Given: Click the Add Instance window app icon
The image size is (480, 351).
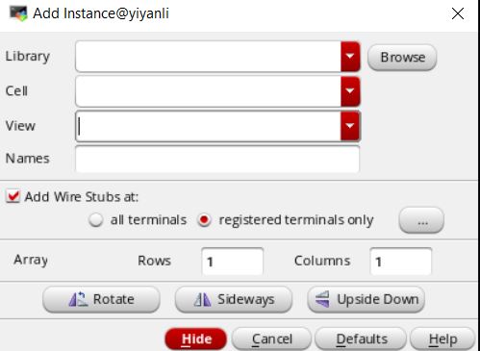Looking at the screenshot, I should [x=18, y=13].
